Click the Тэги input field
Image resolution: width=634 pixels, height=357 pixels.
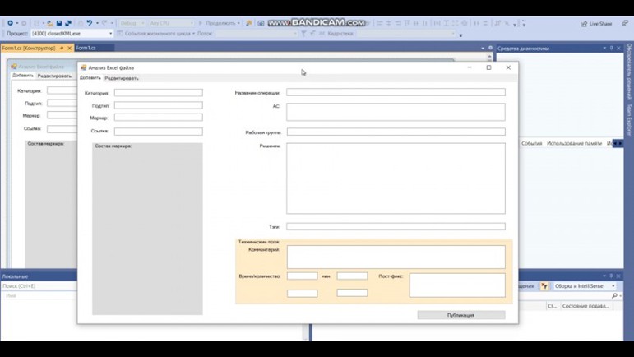pos(396,226)
